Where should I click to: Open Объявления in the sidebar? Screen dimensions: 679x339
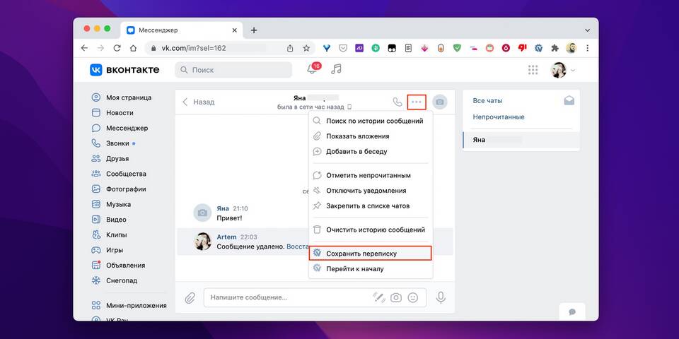click(x=118, y=265)
